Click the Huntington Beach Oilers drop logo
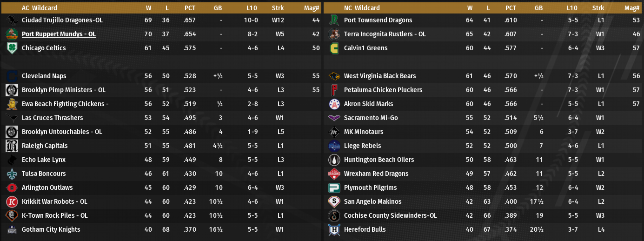This screenshot has width=644, height=241. tap(334, 160)
